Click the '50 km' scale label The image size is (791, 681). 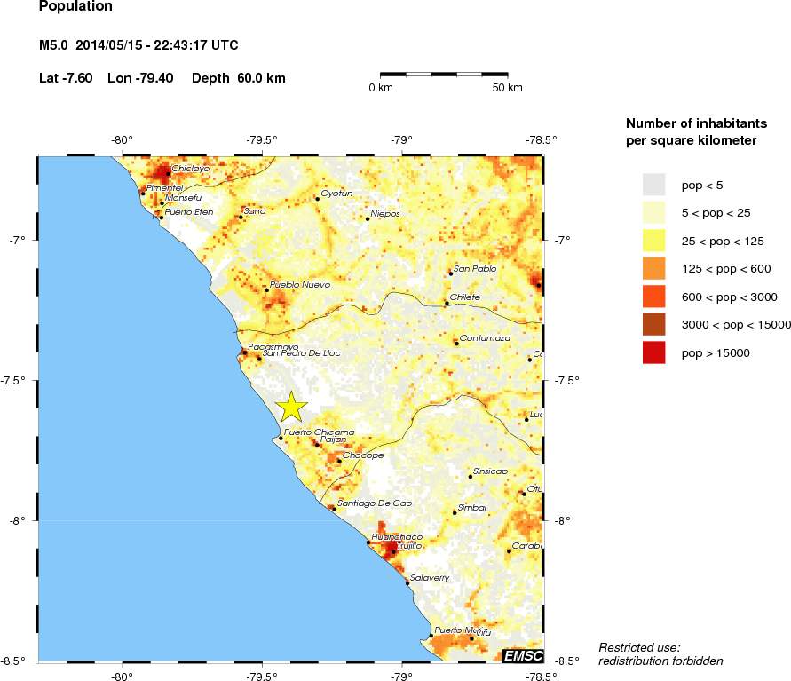point(508,88)
